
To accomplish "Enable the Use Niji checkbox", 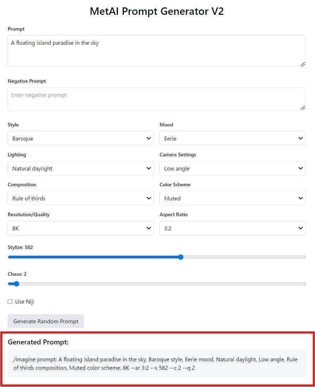I will tap(10, 302).
